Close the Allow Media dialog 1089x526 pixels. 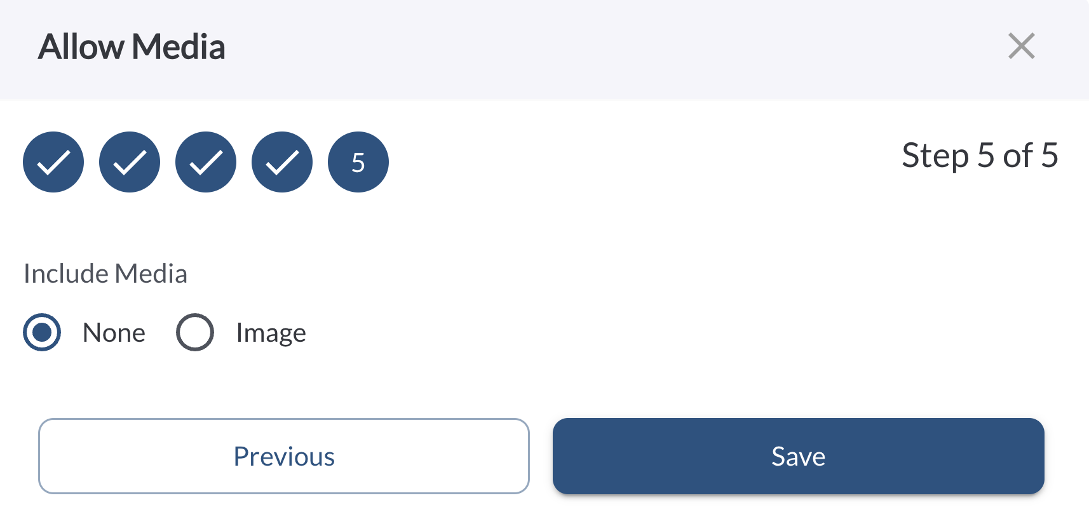pos(1021,46)
